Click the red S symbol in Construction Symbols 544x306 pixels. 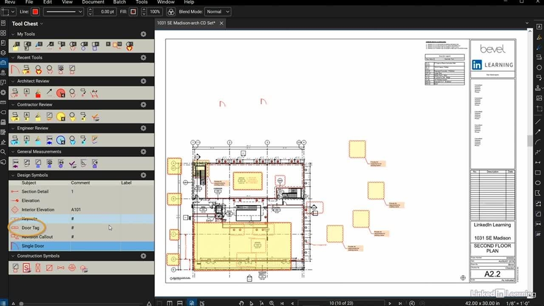pyautogui.click(x=27, y=268)
